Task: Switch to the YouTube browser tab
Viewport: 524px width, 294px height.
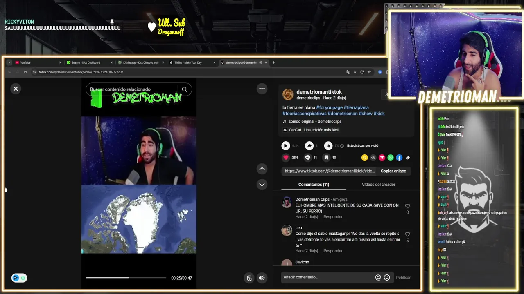Action: pyautogui.click(x=38, y=62)
